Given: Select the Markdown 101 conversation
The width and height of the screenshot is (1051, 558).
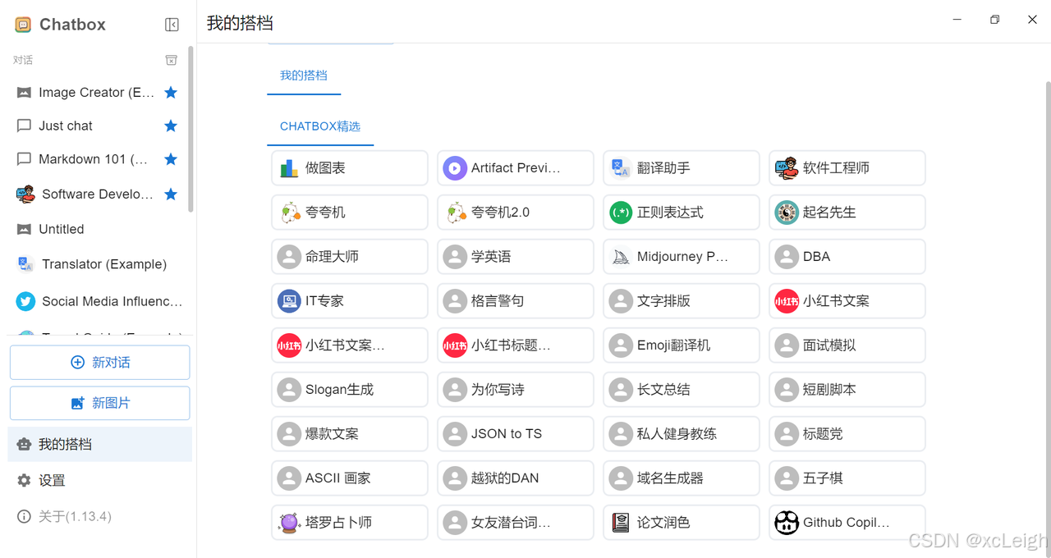Looking at the screenshot, I should [97, 159].
